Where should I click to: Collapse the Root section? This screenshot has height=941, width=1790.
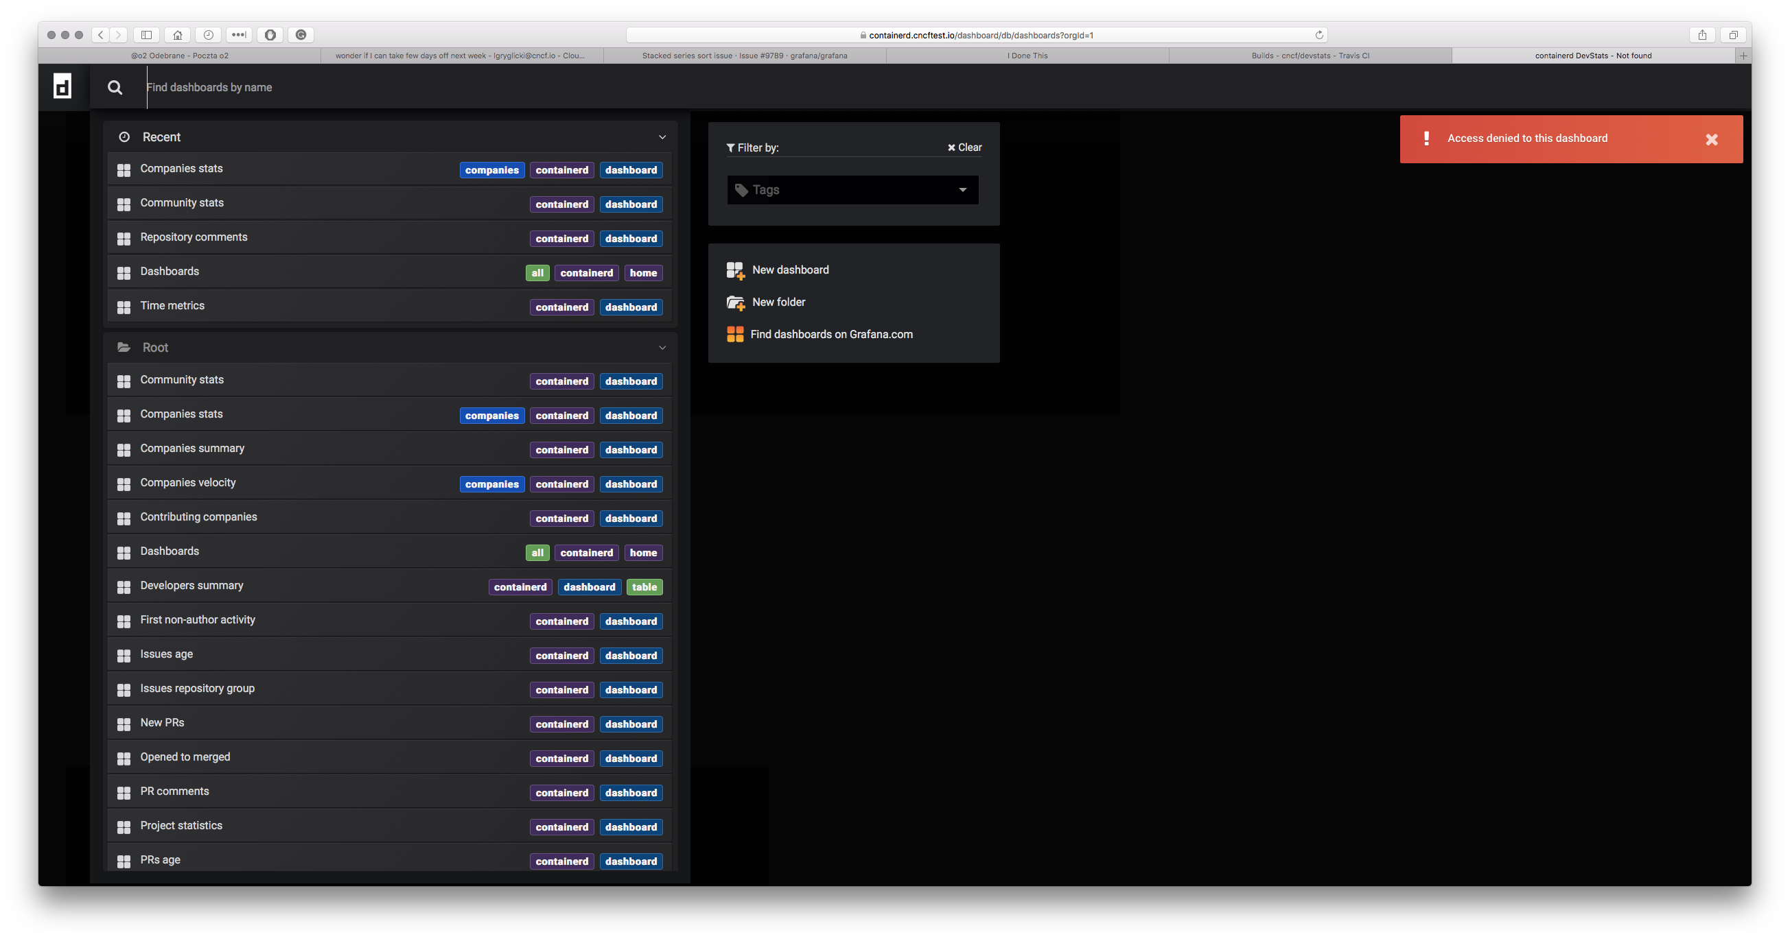click(x=662, y=347)
